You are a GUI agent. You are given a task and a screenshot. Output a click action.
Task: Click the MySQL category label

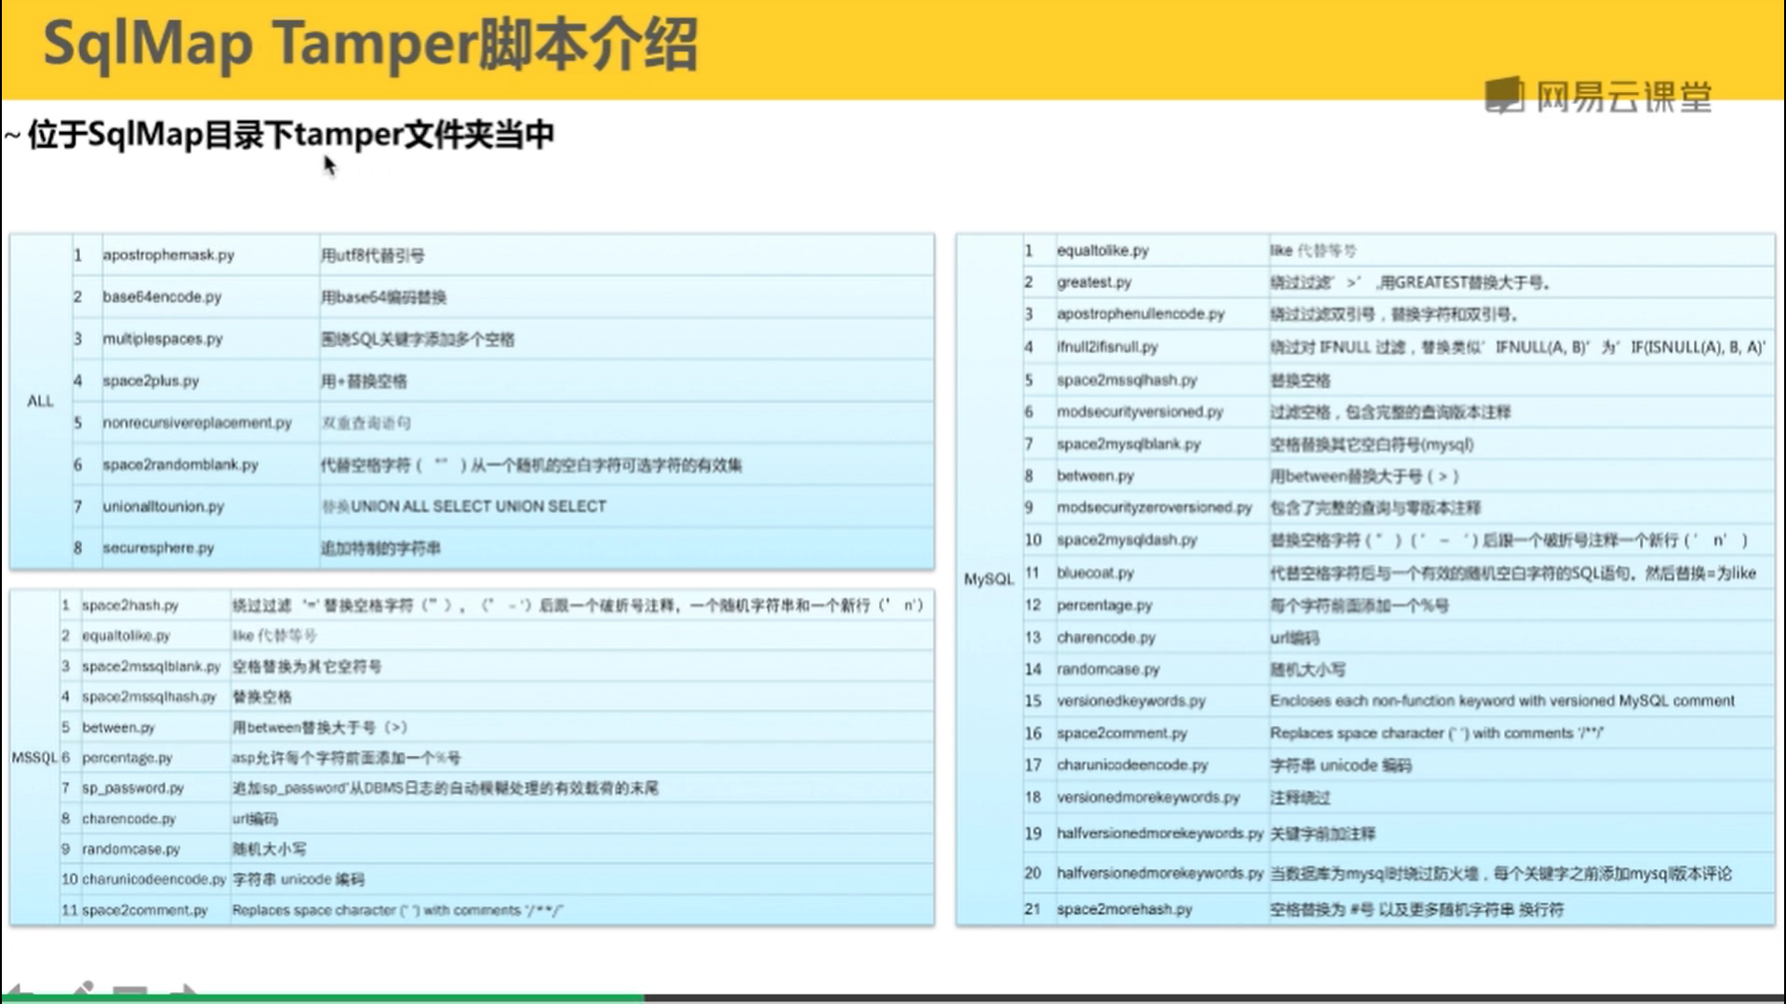click(989, 578)
